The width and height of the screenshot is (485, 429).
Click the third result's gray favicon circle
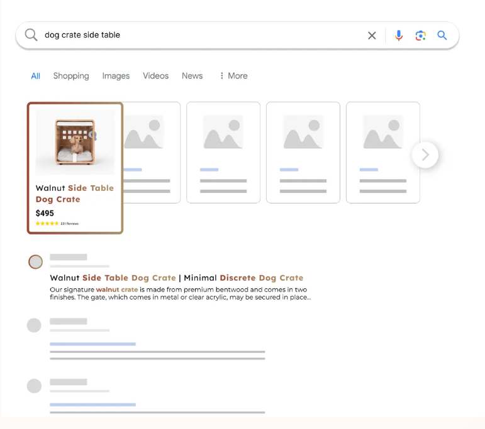pyautogui.click(x=34, y=386)
